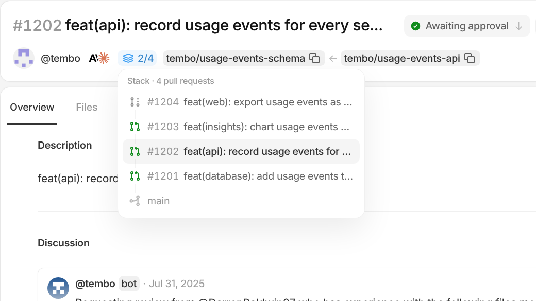Click the draft PR icon beside #1204

pos(135,102)
